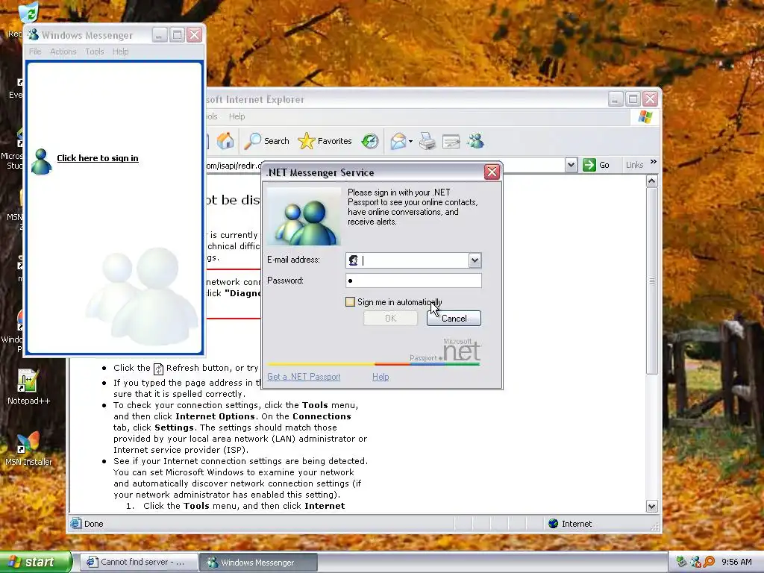The width and height of the screenshot is (764, 573).
Task: Click 'Click here to sign in' link
Action: point(98,158)
